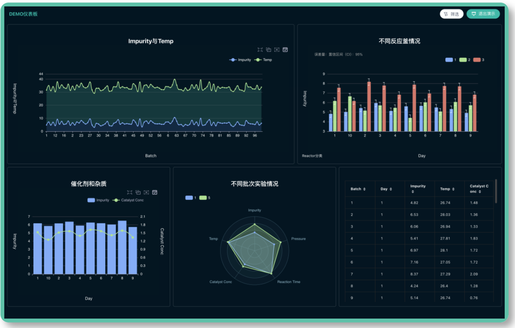Clear selection icon in Impurity与Temp chart

tap(277, 50)
